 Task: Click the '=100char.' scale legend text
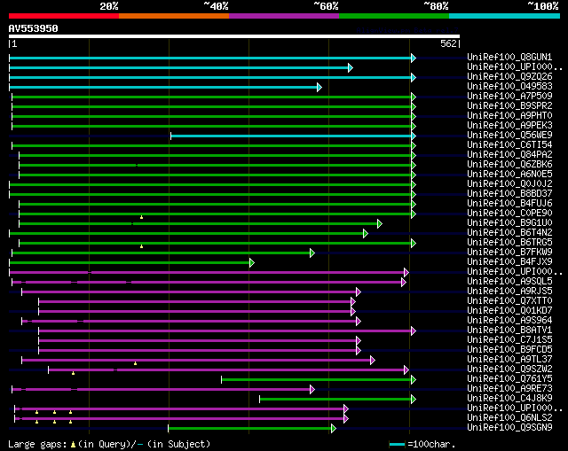(431, 445)
